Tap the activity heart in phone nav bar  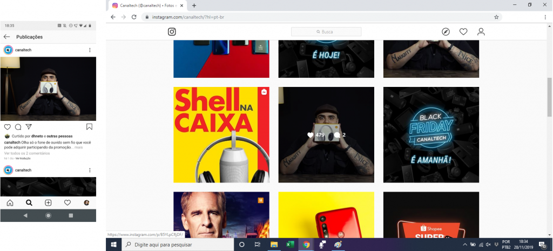click(68, 203)
